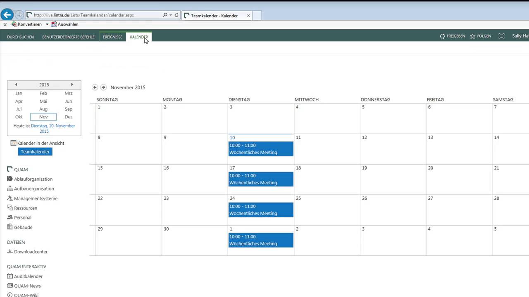Click the Freigeben share icon
Screen dimensions: 529x297
(x=442, y=36)
